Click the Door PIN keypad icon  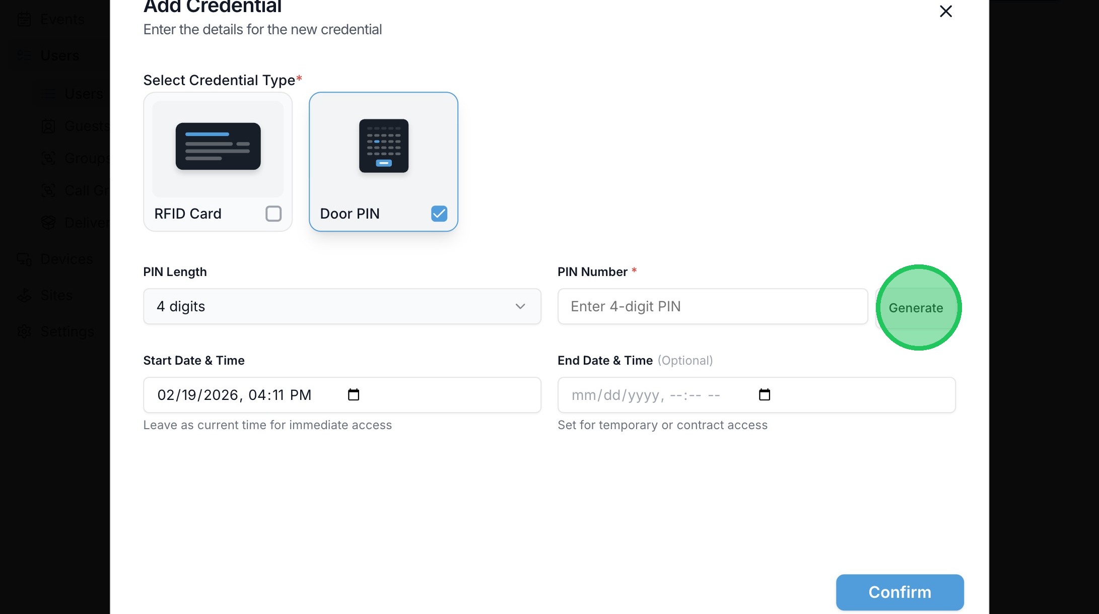[384, 146]
